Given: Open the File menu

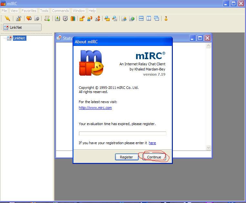Looking at the screenshot, I should point(4,11).
